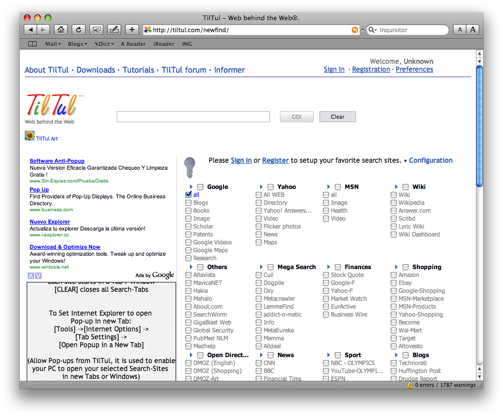
Task: Expand the Yahoo group triangle
Action: (x=261, y=186)
